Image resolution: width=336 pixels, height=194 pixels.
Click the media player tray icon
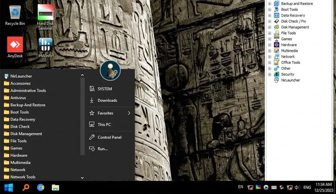point(266,187)
